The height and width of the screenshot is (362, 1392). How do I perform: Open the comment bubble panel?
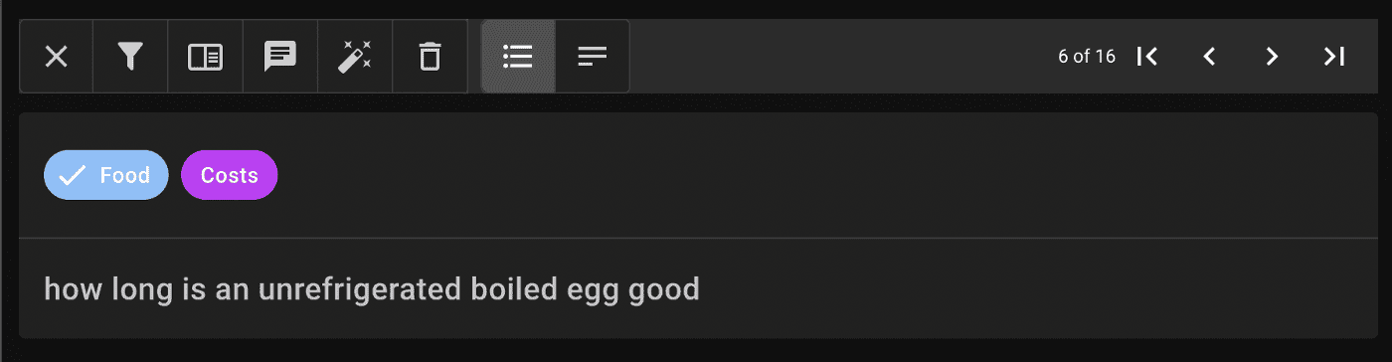(280, 57)
